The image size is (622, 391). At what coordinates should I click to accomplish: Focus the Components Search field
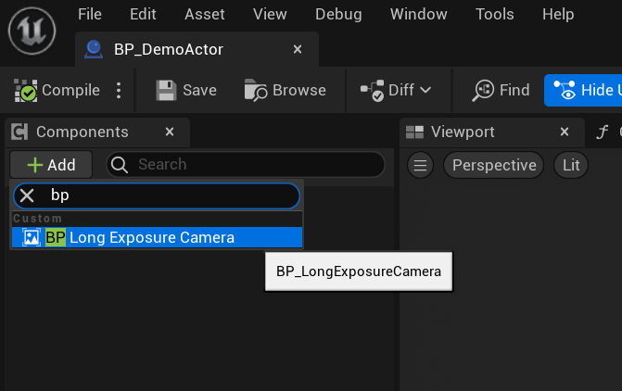tap(246, 165)
